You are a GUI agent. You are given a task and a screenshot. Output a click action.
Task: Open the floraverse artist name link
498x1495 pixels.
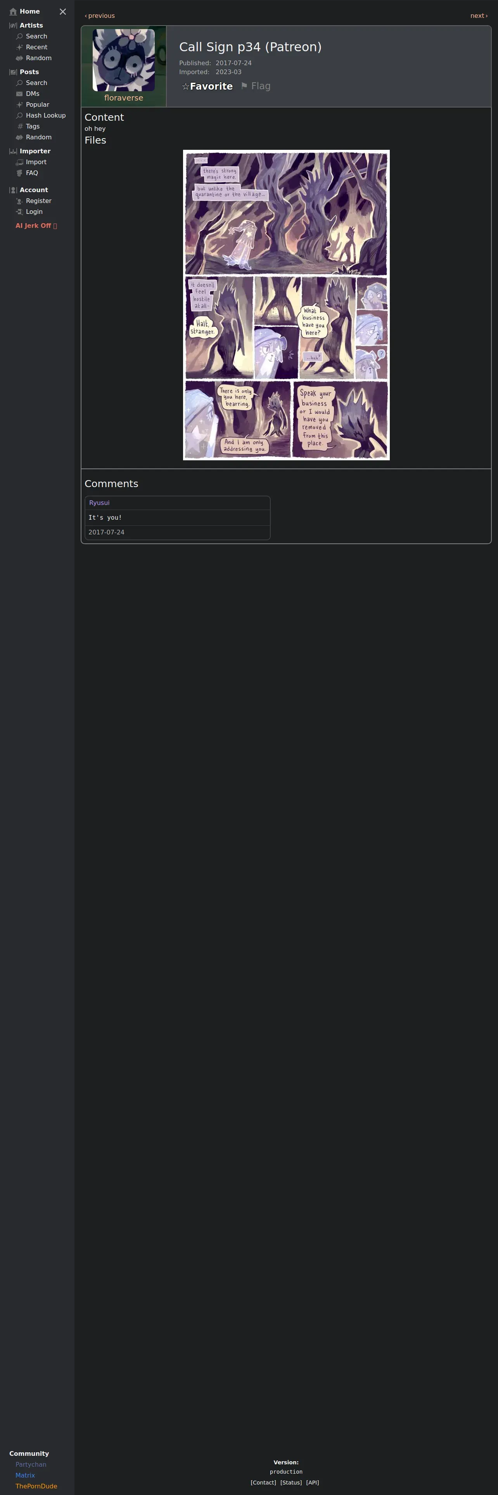pyautogui.click(x=123, y=98)
